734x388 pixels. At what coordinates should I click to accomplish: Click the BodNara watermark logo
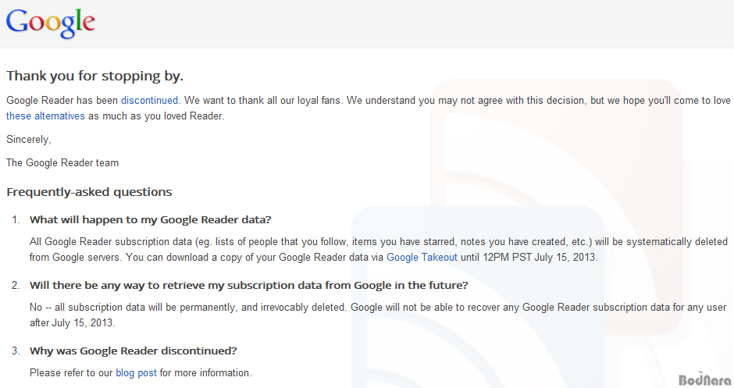(x=704, y=379)
